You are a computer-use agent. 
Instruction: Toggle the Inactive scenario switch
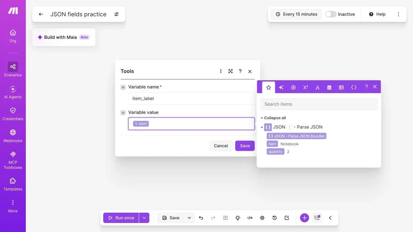[x=331, y=14]
